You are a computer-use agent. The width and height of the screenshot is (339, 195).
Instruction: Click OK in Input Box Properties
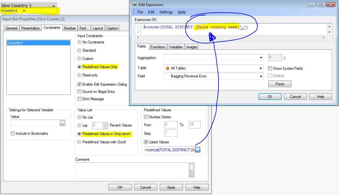[120, 187]
